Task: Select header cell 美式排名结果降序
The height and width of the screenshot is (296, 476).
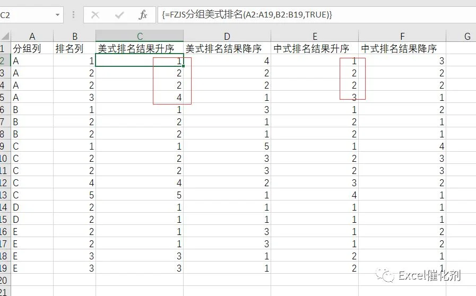Action: [x=227, y=48]
